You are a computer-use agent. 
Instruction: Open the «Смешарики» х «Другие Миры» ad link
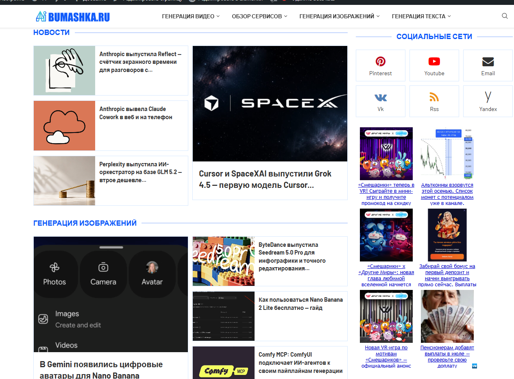(x=386, y=275)
